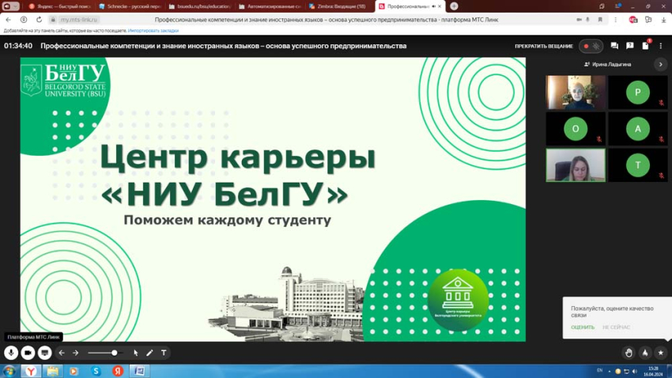Open File Explorer from taskbar
Screen dimensions: 672x378
[53, 371]
